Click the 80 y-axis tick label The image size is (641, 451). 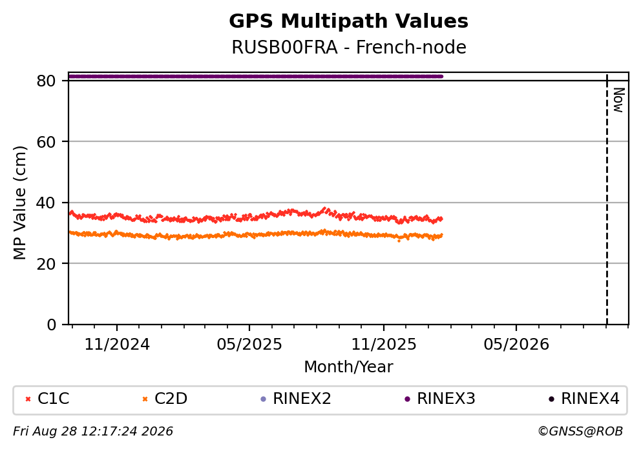(46, 81)
